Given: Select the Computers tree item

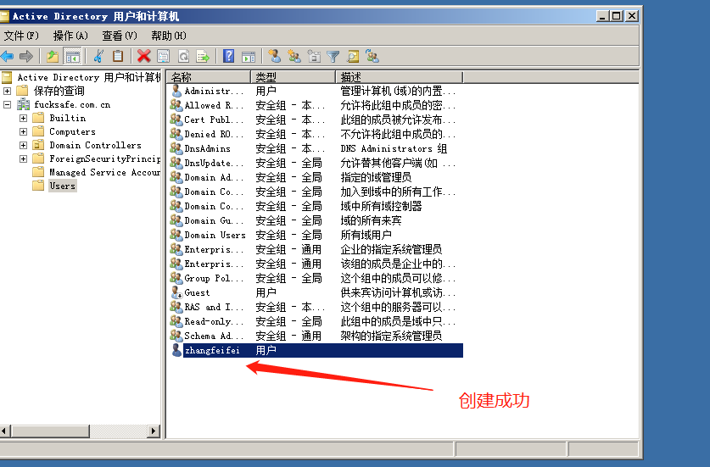Looking at the screenshot, I should tap(72, 131).
